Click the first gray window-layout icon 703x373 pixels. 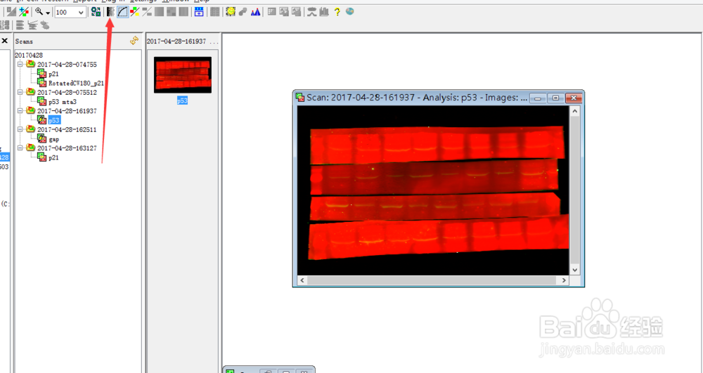pyautogui.click(x=271, y=12)
